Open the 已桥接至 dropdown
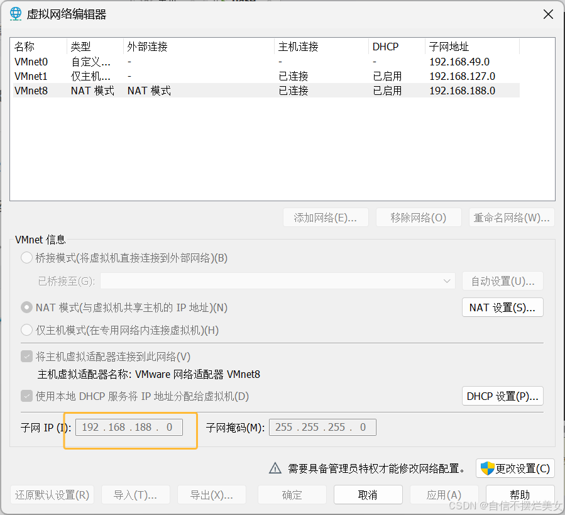The image size is (565, 515). click(x=277, y=281)
